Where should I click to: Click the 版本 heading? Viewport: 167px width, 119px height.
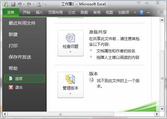pos(94,73)
